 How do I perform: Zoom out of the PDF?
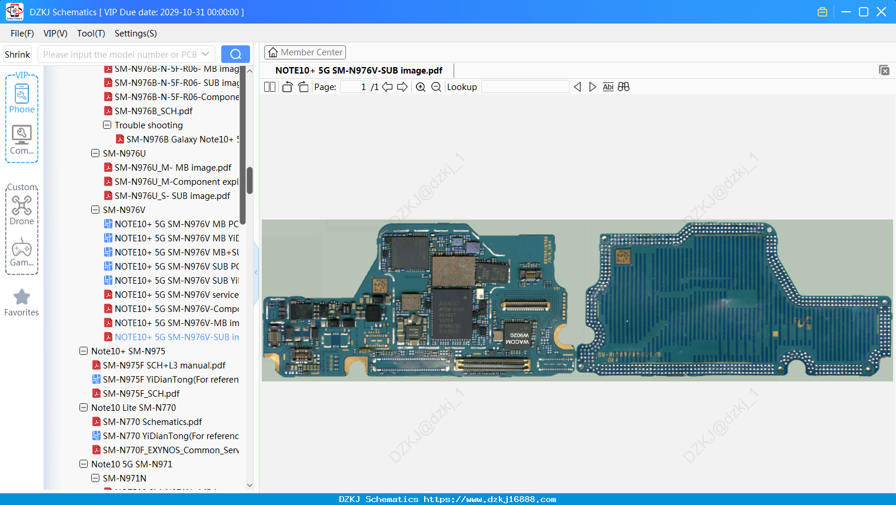point(436,87)
